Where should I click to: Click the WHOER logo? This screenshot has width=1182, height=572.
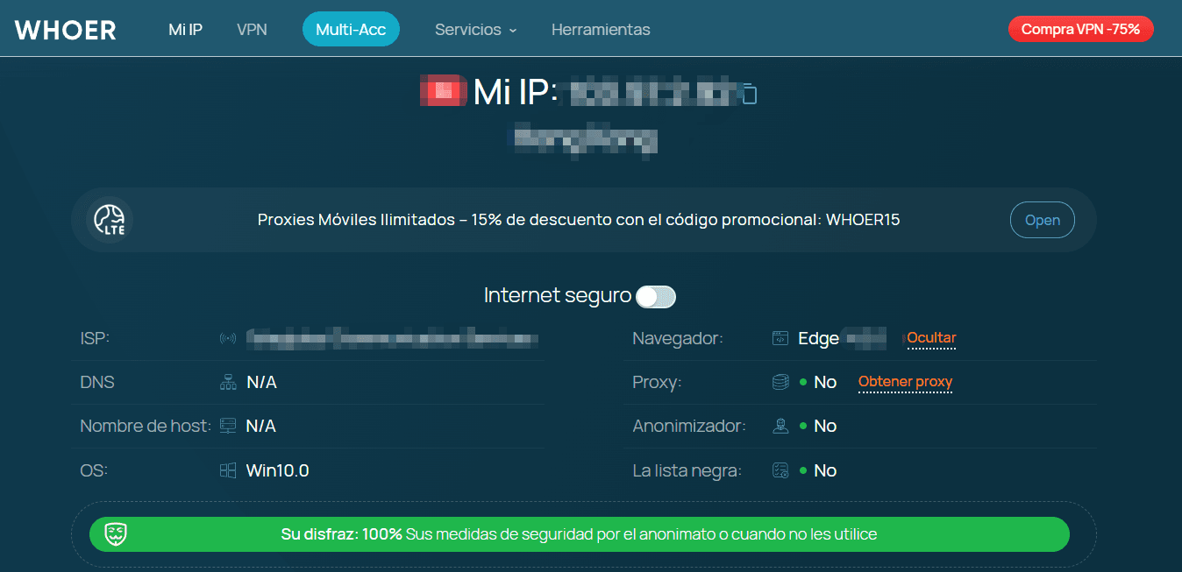[65, 29]
